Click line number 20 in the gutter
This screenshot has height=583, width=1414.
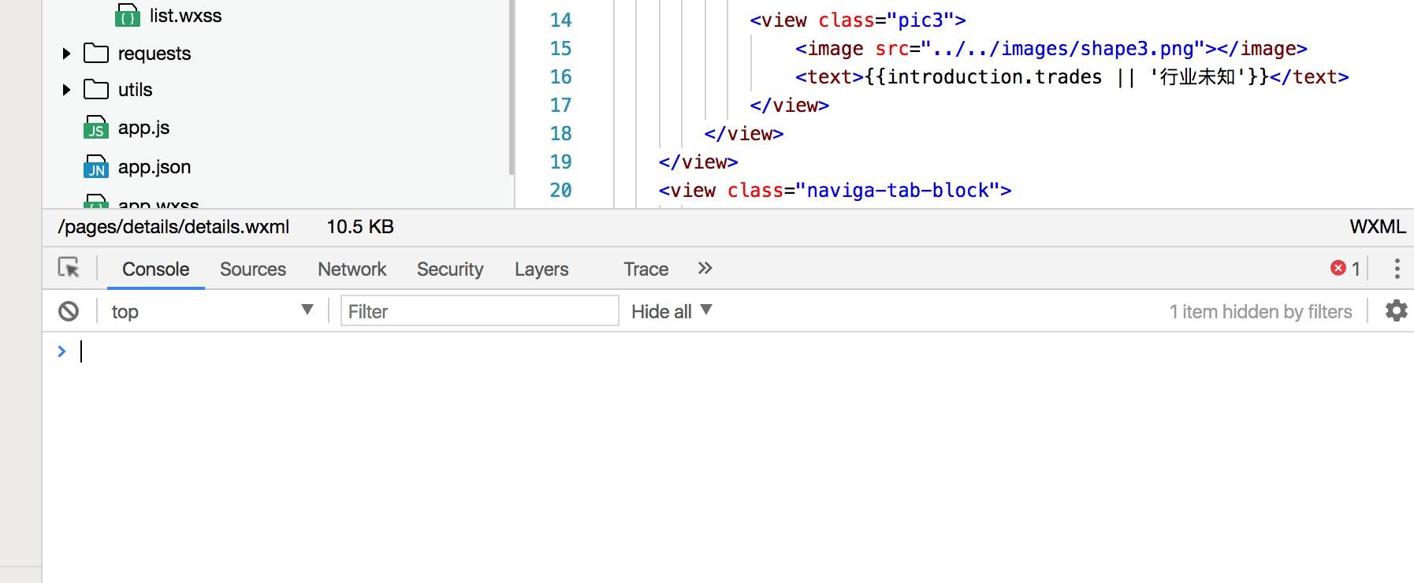[561, 190]
